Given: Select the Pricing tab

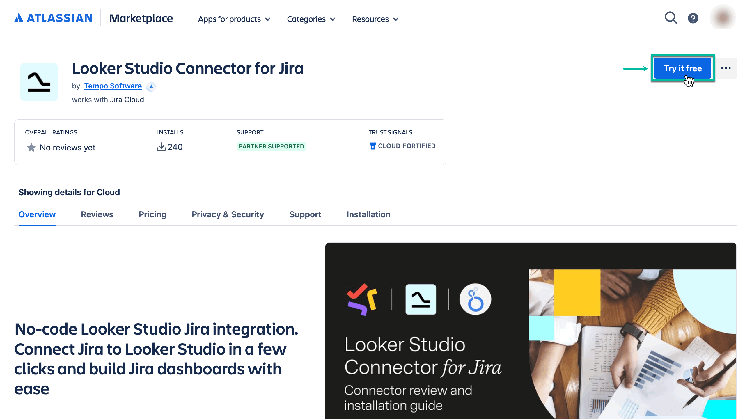Looking at the screenshot, I should click(152, 214).
